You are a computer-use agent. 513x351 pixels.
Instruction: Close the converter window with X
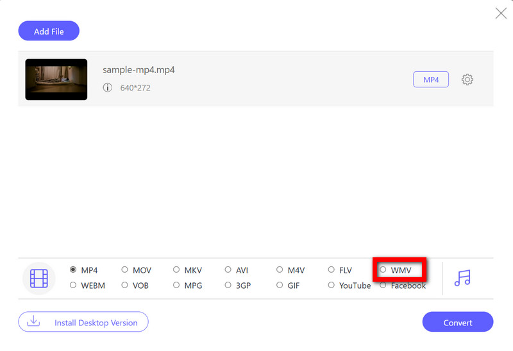(x=501, y=13)
